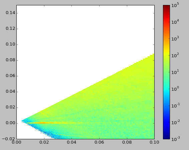Click the 10^0 colorbar label
189x150 pixels.
[175, 89]
